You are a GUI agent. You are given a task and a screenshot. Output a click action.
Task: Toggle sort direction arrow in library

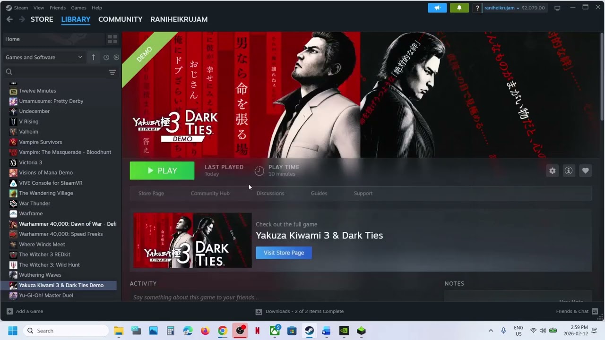pyautogui.click(x=94, y=57)
